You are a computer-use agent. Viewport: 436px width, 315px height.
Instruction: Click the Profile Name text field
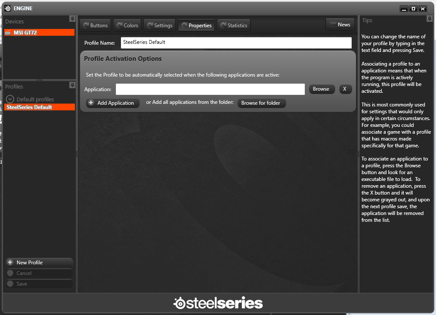pyautogui.click(x=236, y=43)
